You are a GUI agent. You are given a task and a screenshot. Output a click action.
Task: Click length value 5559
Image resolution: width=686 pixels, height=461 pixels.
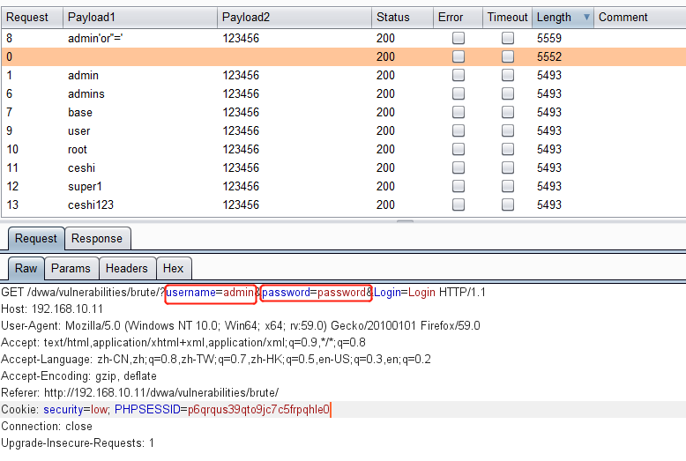click(549, 38)
